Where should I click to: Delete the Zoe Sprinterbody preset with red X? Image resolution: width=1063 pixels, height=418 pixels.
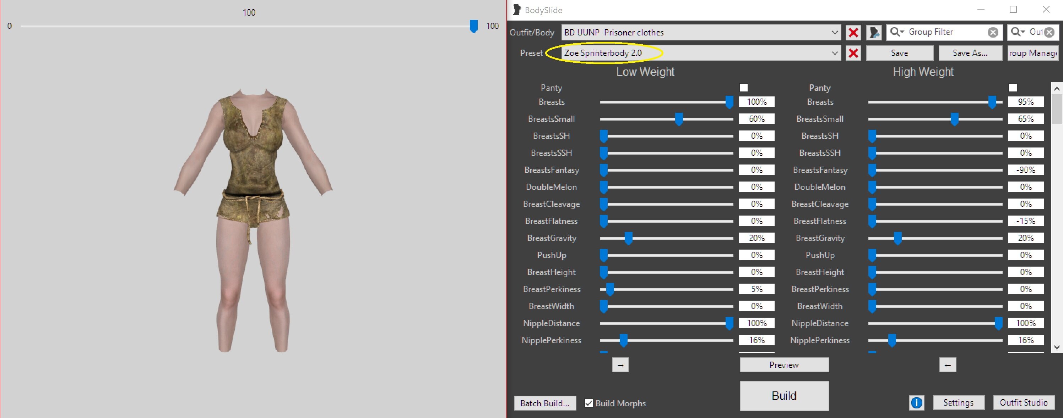[853, 53]
